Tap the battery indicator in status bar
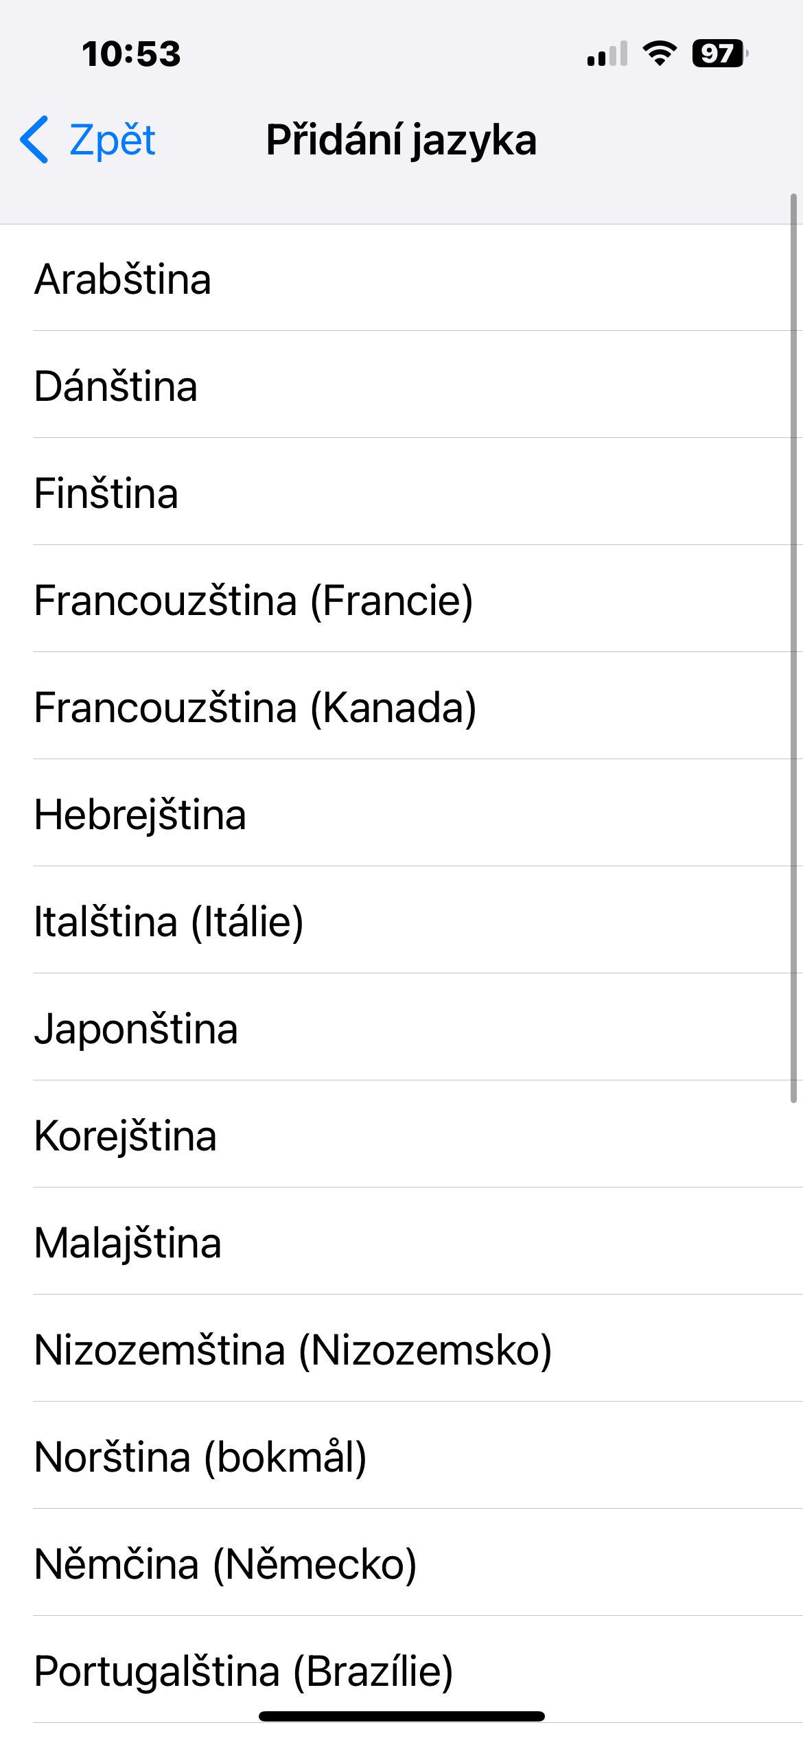The width and height of the screenshot is (803, 1738). (719, 54)
